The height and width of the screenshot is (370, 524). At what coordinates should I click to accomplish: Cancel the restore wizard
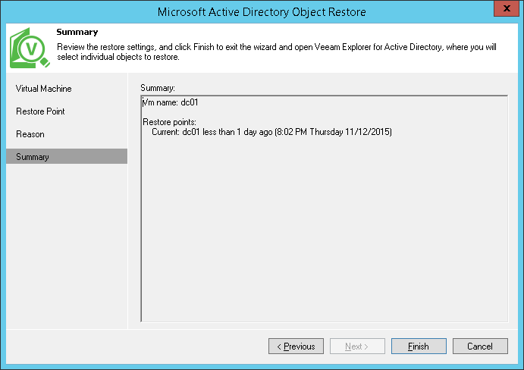(480, 346)
